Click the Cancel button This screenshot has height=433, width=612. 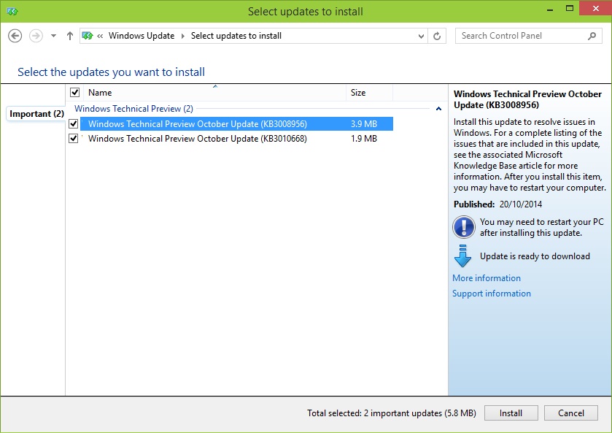pos(571,413)
